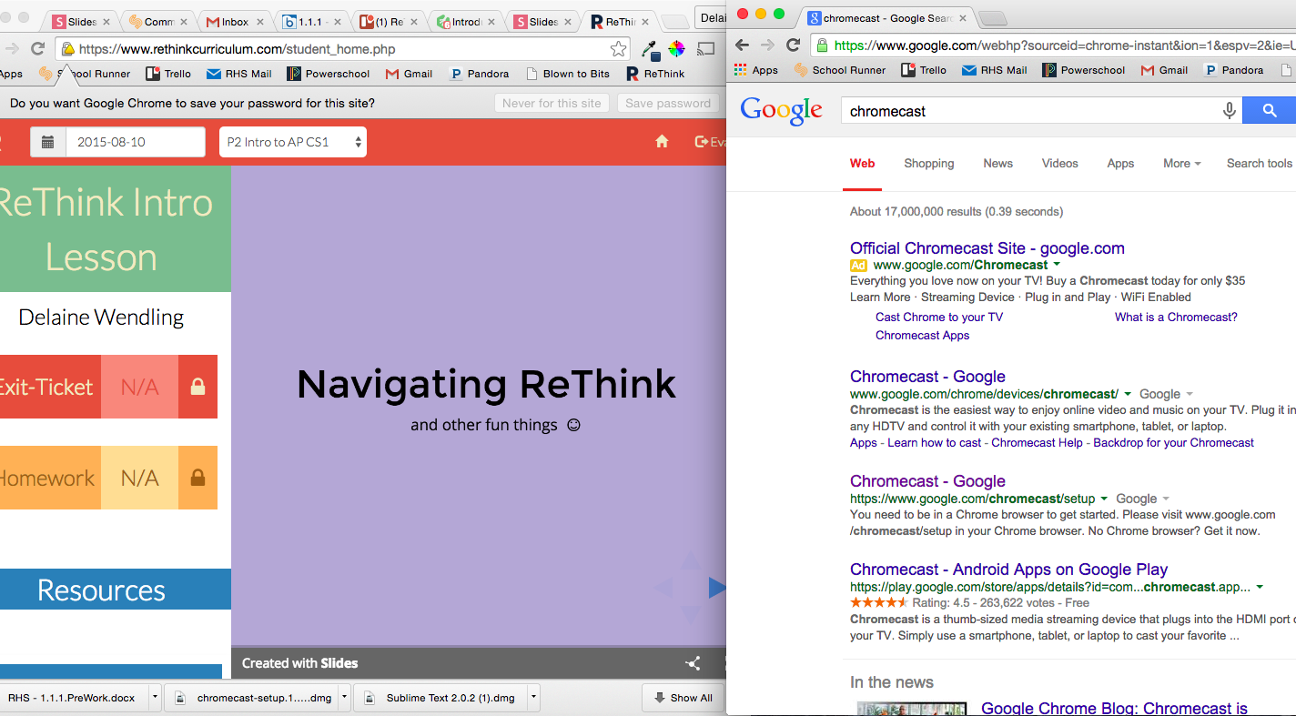Go to ReThink home via house icon
Image resolution: width=1296 pixels, height=716 pixels.
pos(662,141)
